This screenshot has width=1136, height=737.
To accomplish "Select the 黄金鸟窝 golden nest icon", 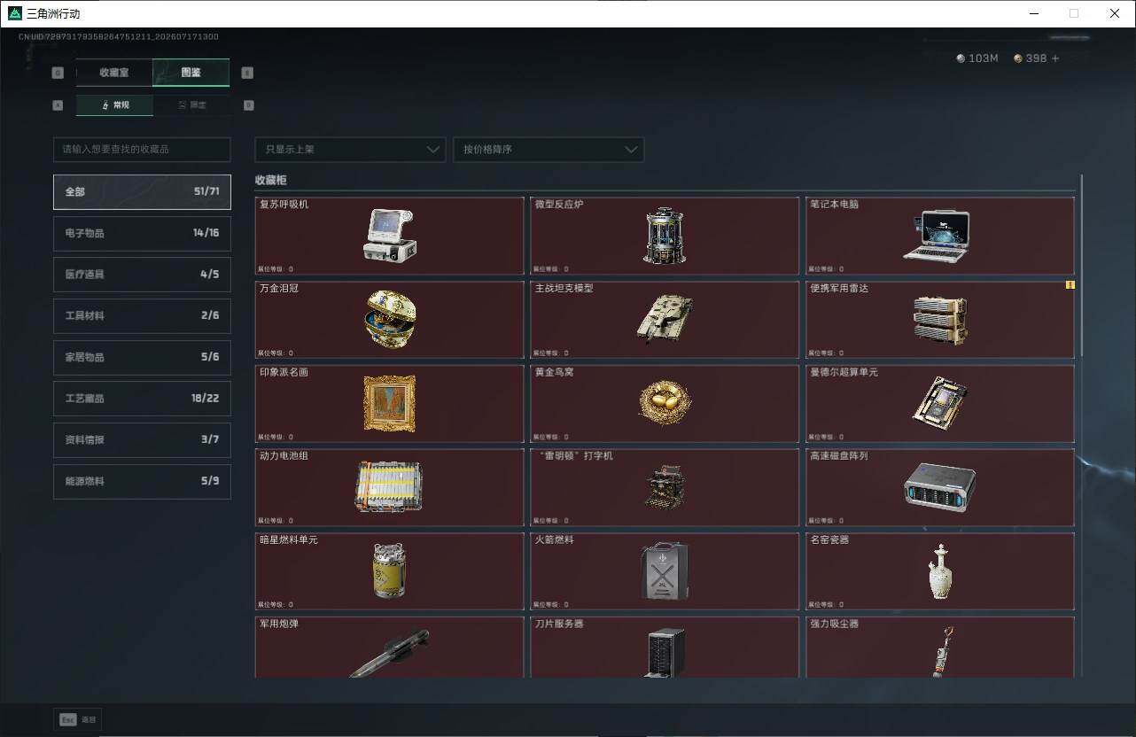I will [665, 403].
